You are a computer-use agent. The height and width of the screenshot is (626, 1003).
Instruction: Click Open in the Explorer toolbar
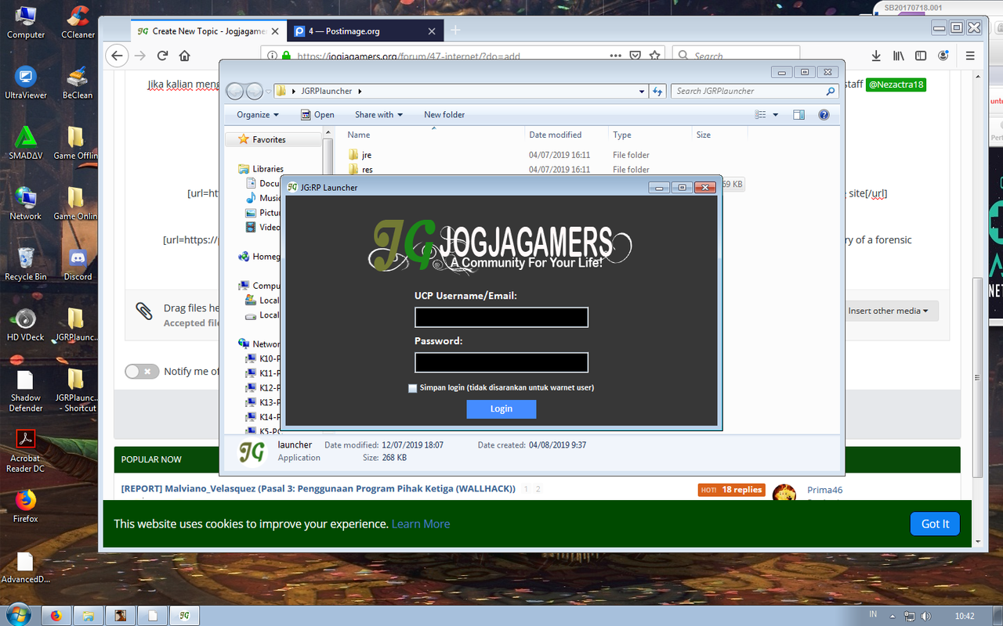[x=317, y=114]
